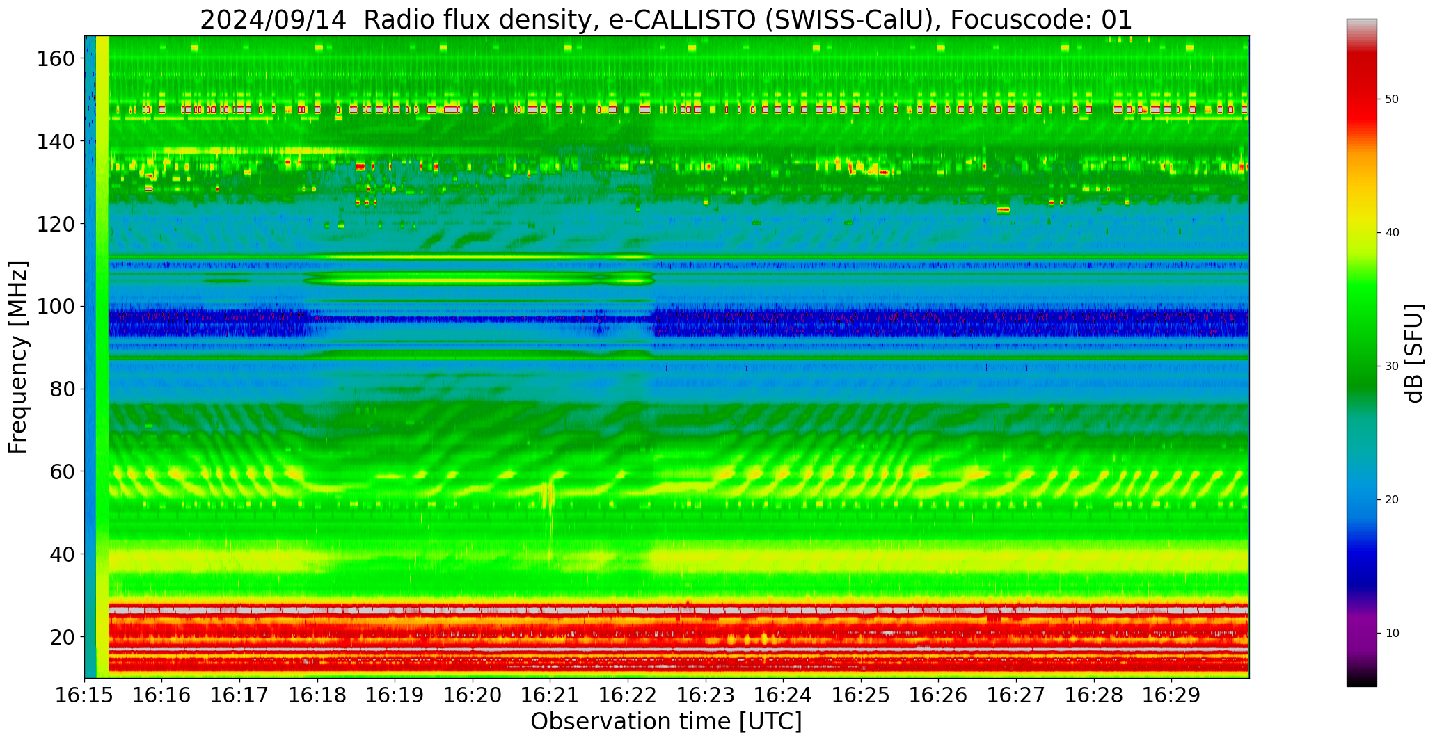
Task: Click the 16:20 time tick label
Action: point(473,695)
